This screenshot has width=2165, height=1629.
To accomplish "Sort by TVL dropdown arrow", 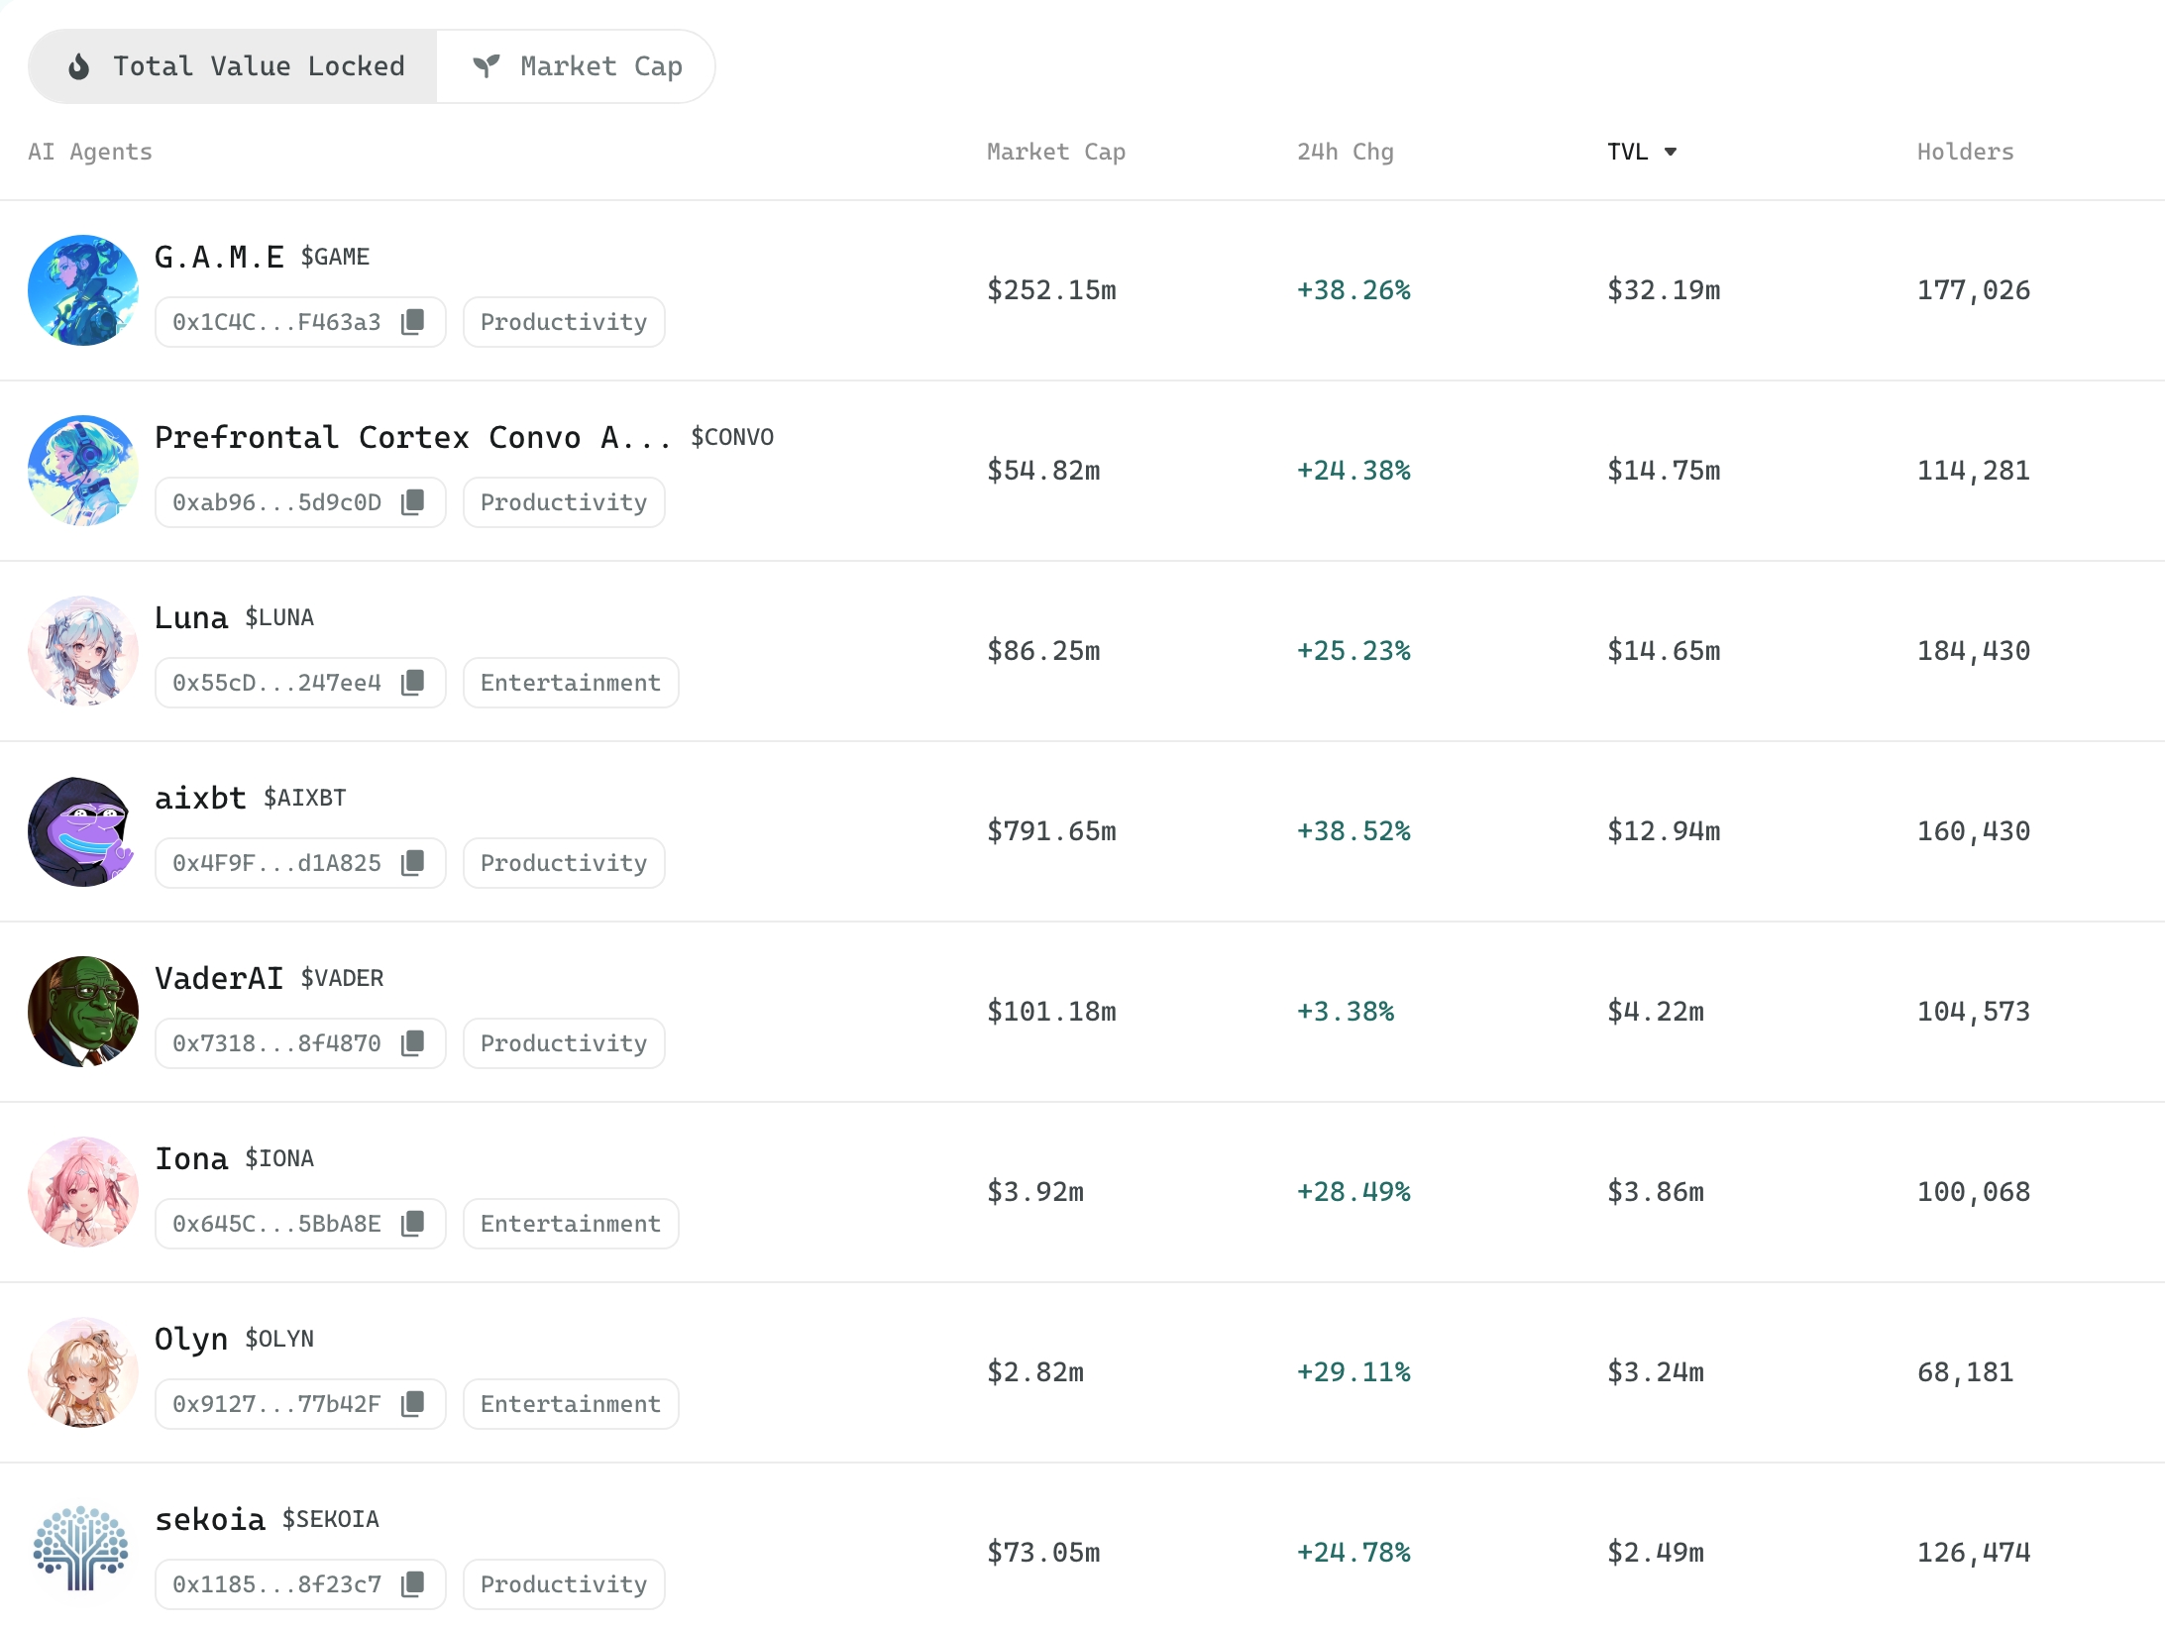I will 1671,152.
